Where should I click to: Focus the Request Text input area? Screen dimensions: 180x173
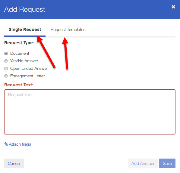[x=90, y=112]
